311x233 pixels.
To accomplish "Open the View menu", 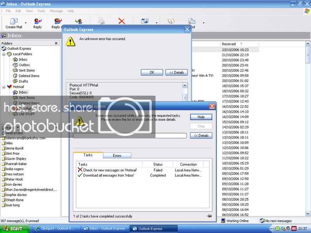I will tap(29, 11).
